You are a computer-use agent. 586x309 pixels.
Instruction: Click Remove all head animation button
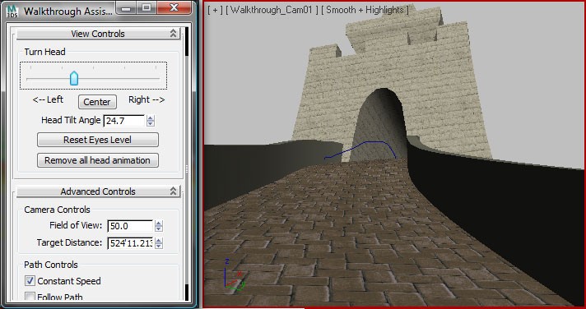(98, 160)
